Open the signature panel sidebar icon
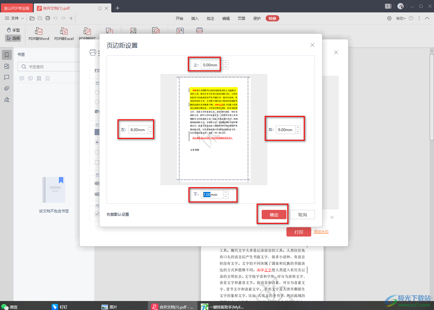 (7, 100)
